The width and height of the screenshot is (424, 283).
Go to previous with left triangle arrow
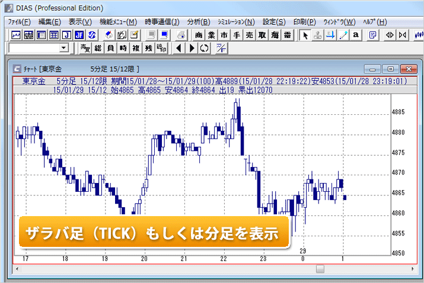coord(179,48)
